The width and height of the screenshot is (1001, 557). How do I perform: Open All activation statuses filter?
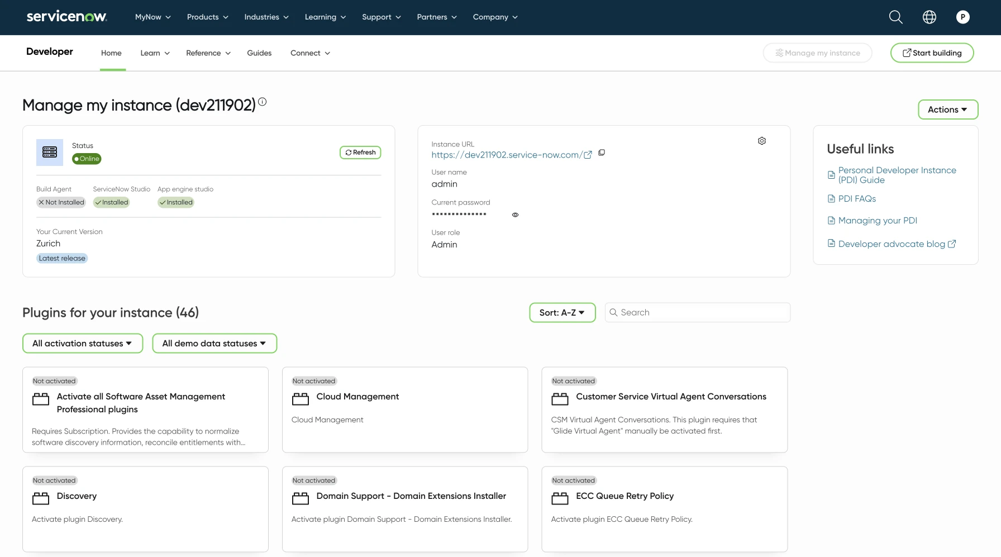pyautogui.click(x=82, y=344)
